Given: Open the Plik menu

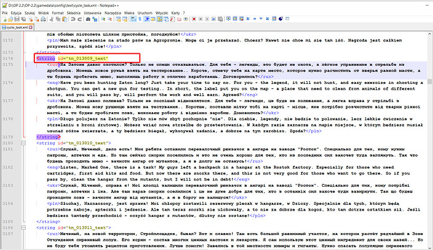Looking at the screenshot, I should tap(4, 13).
